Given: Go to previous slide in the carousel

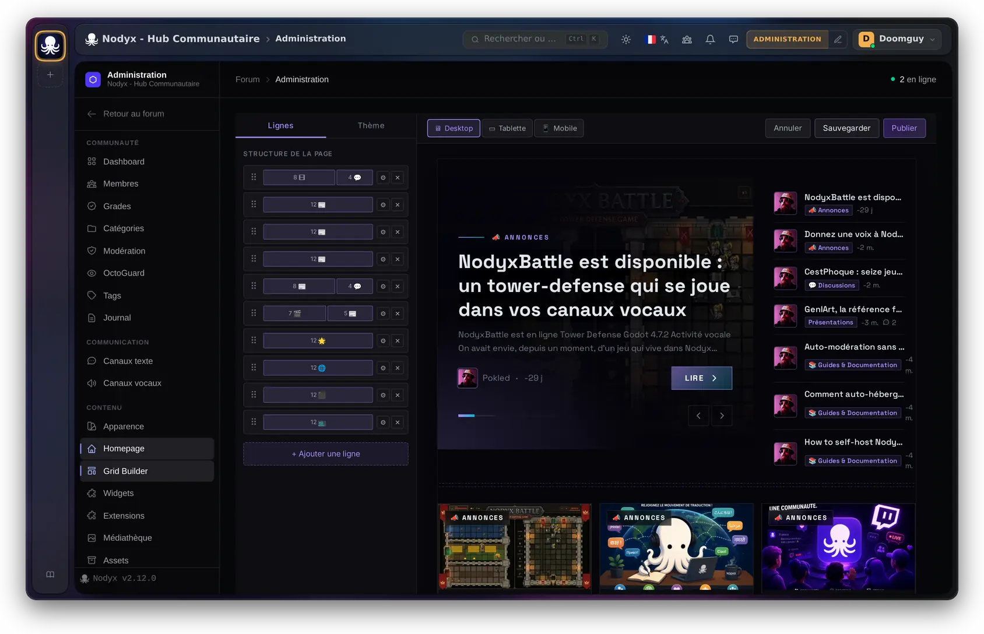Looking at the screenshot, I should pos(698,415).
